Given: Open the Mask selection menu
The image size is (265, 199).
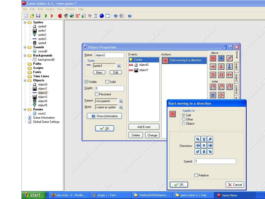Looking at the screenshot, I should point(121,107).
